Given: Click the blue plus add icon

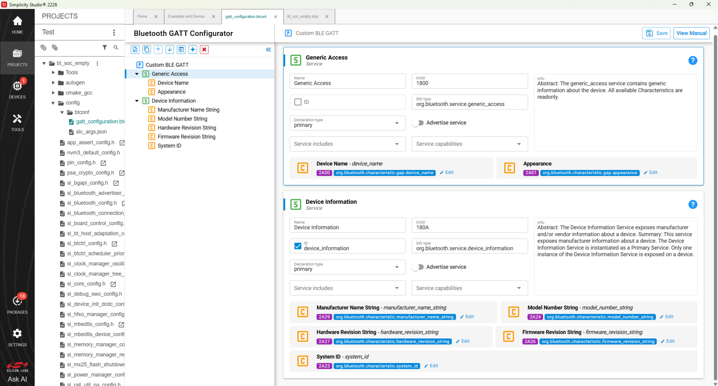Looking at the screenshot, I should [193, 49].
